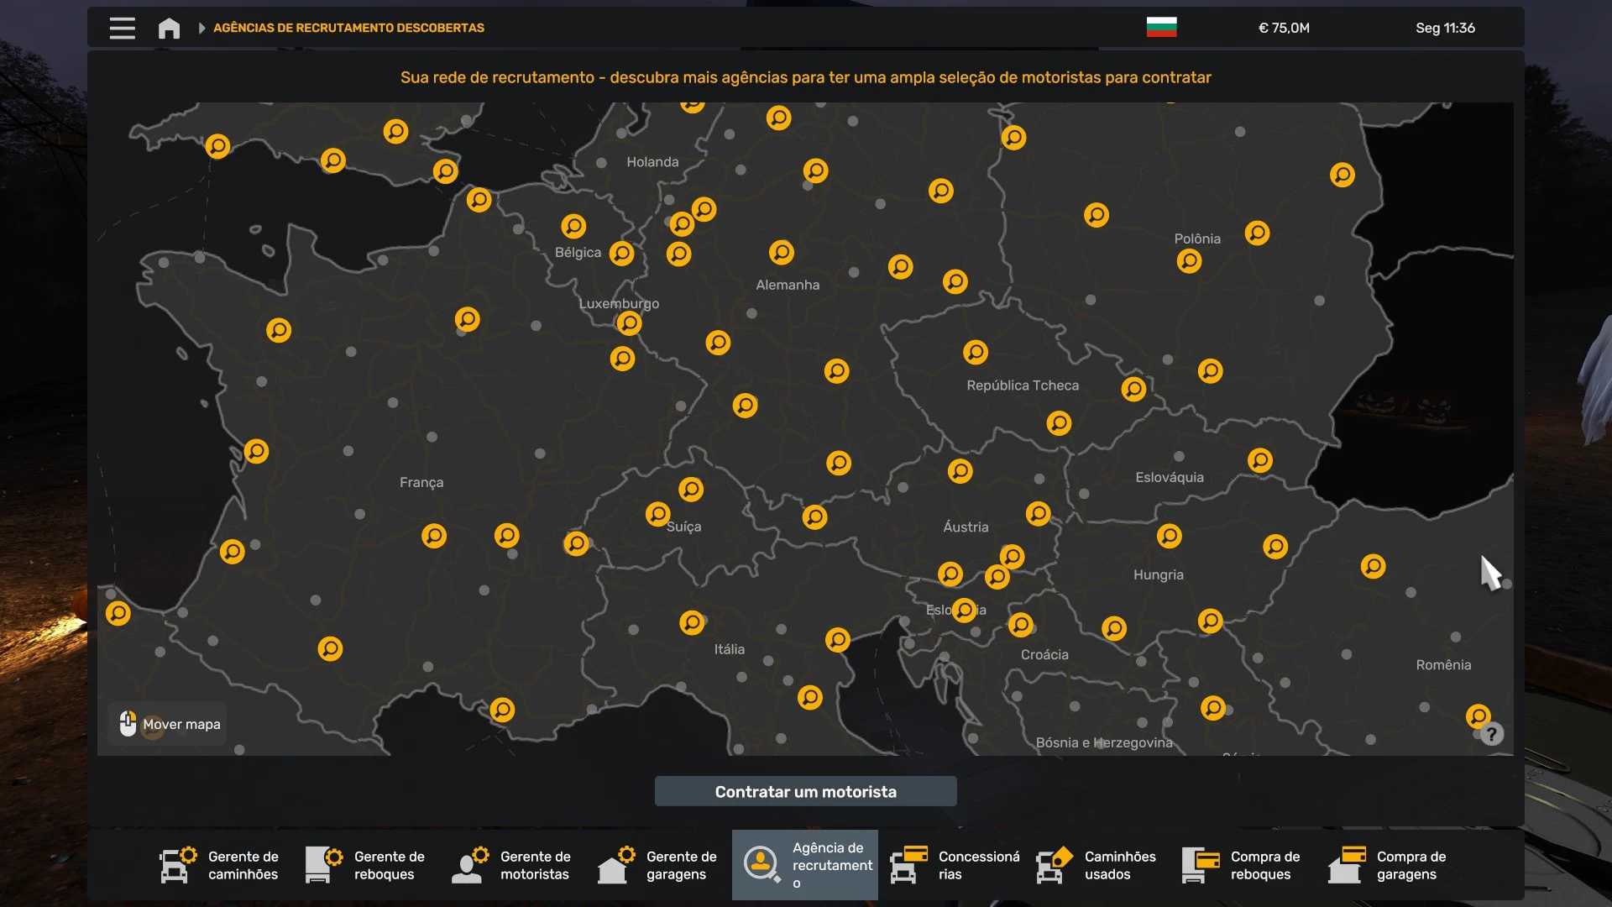1612x907 pixels.
Task: Open the help question mark icon
Action: [x=1491, y=735]
